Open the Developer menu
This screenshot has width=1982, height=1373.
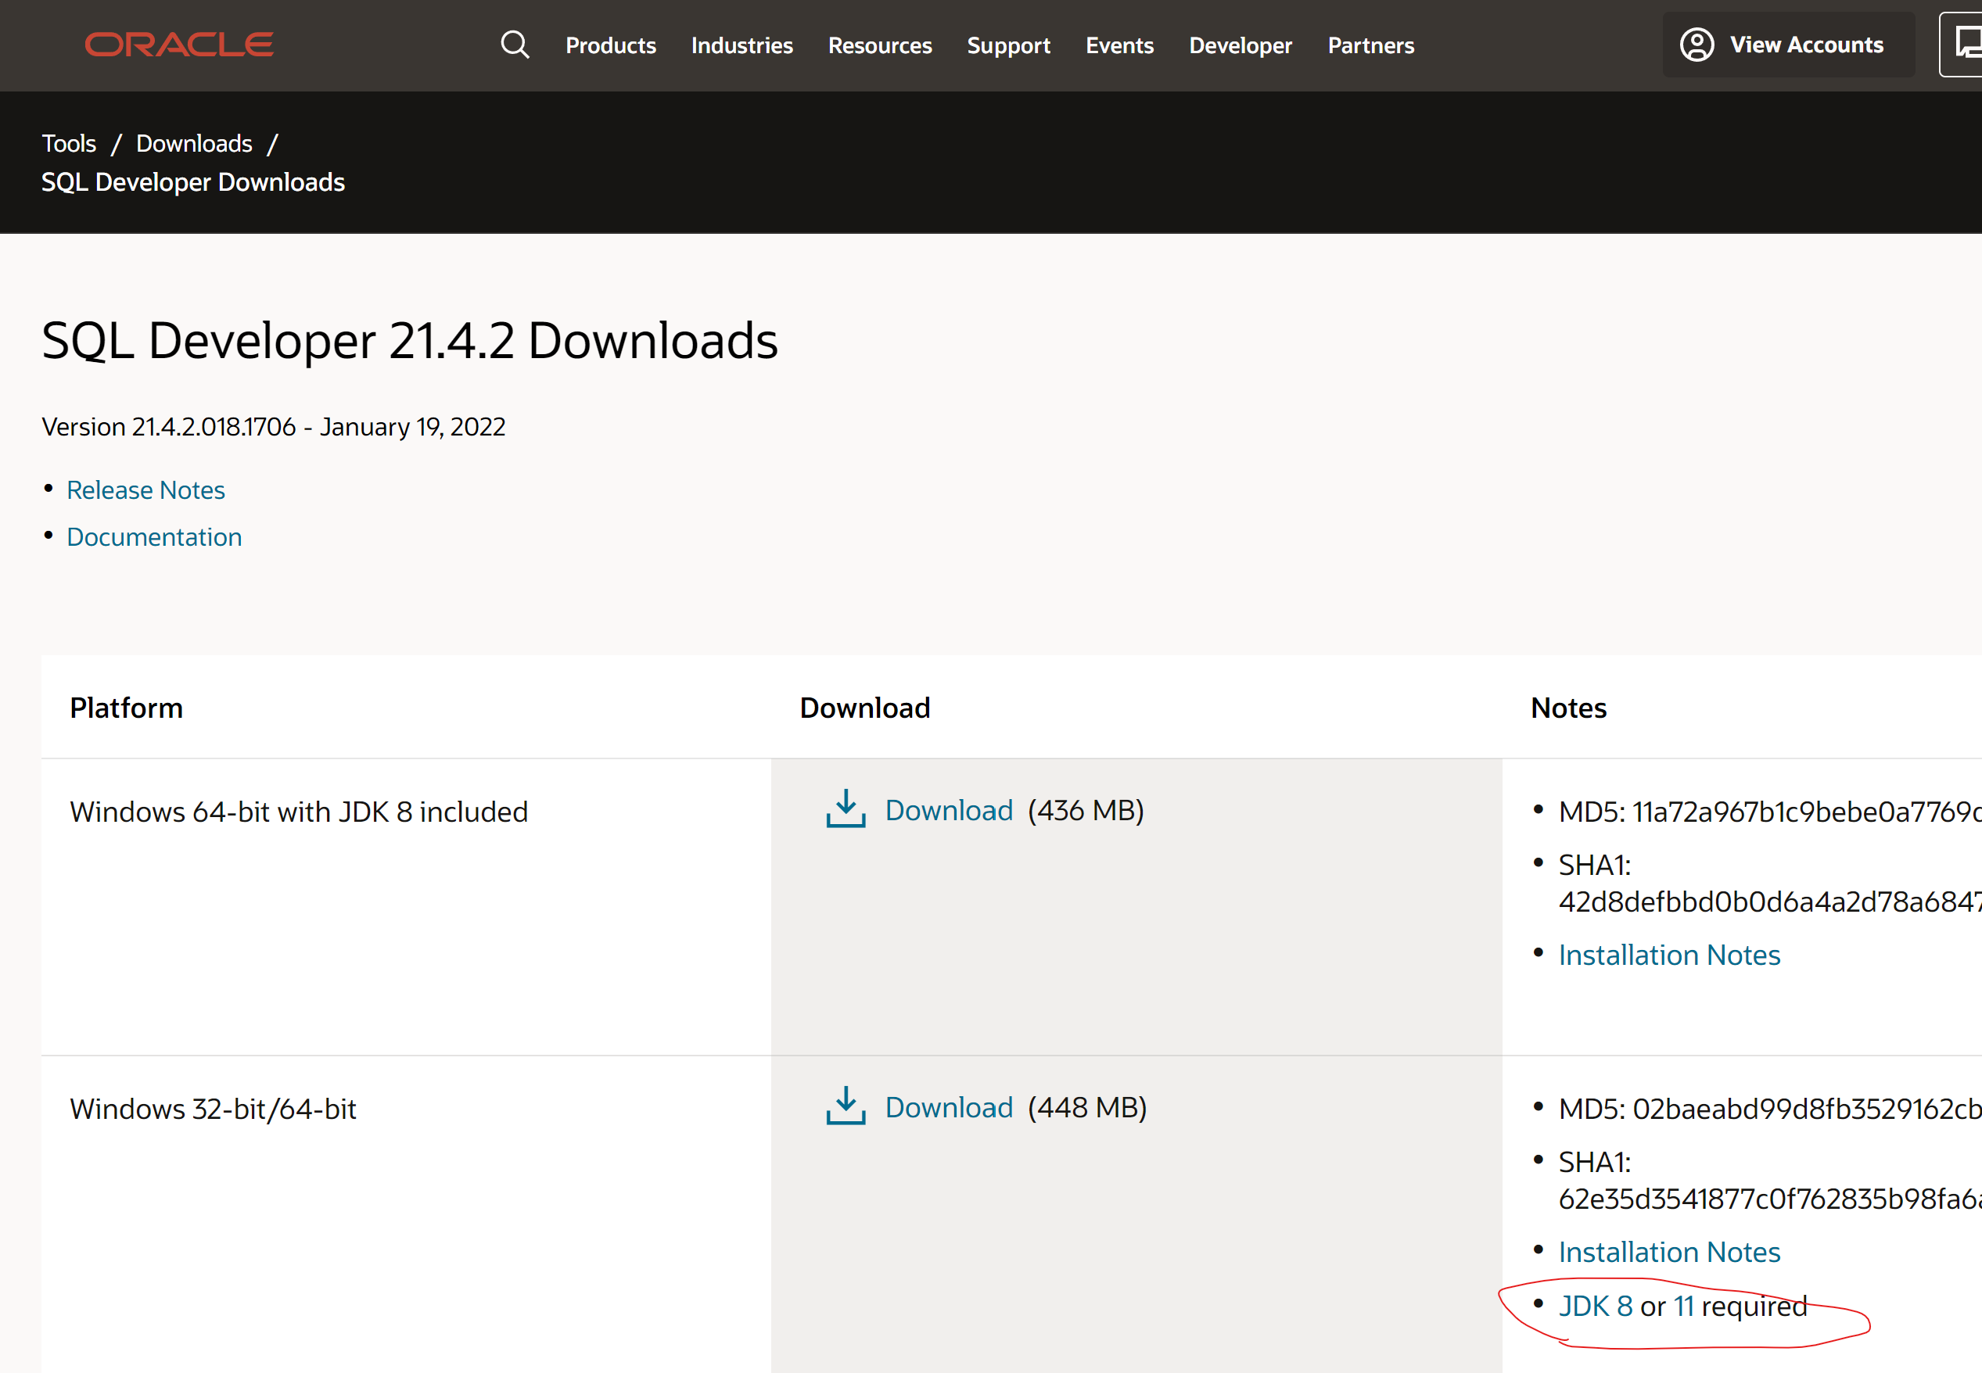(x=1241, y=45)
